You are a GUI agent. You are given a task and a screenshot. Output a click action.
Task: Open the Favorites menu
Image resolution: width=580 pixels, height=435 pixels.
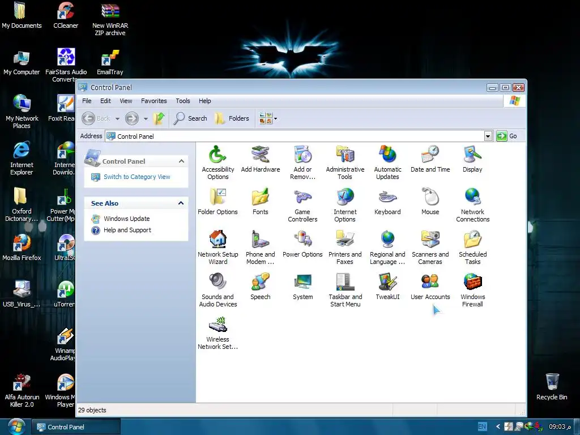click(x=153, y=101)
